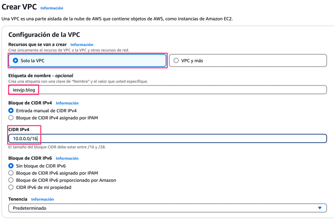Open the Información link beside Tenencia
This screenshot has width=334, height=219.
coord(42,199)
